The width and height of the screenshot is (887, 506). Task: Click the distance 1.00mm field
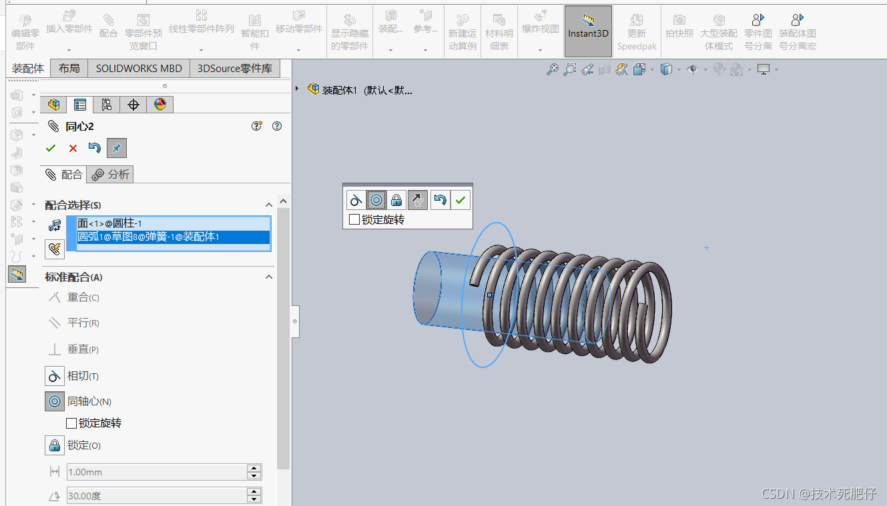(157, 472)
